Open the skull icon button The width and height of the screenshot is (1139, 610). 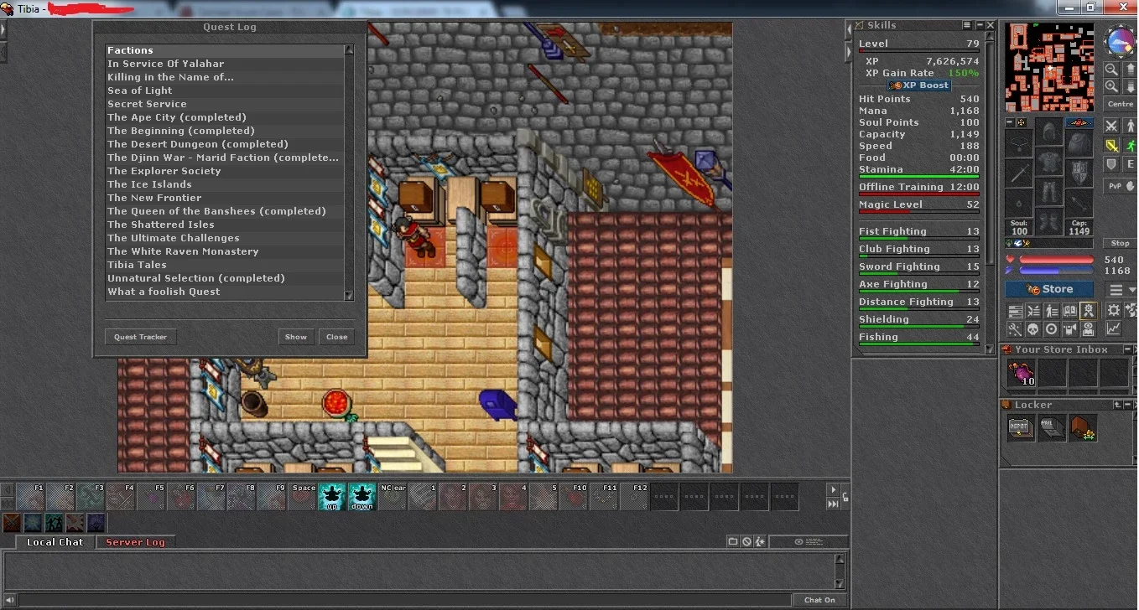click(1032, 329)
